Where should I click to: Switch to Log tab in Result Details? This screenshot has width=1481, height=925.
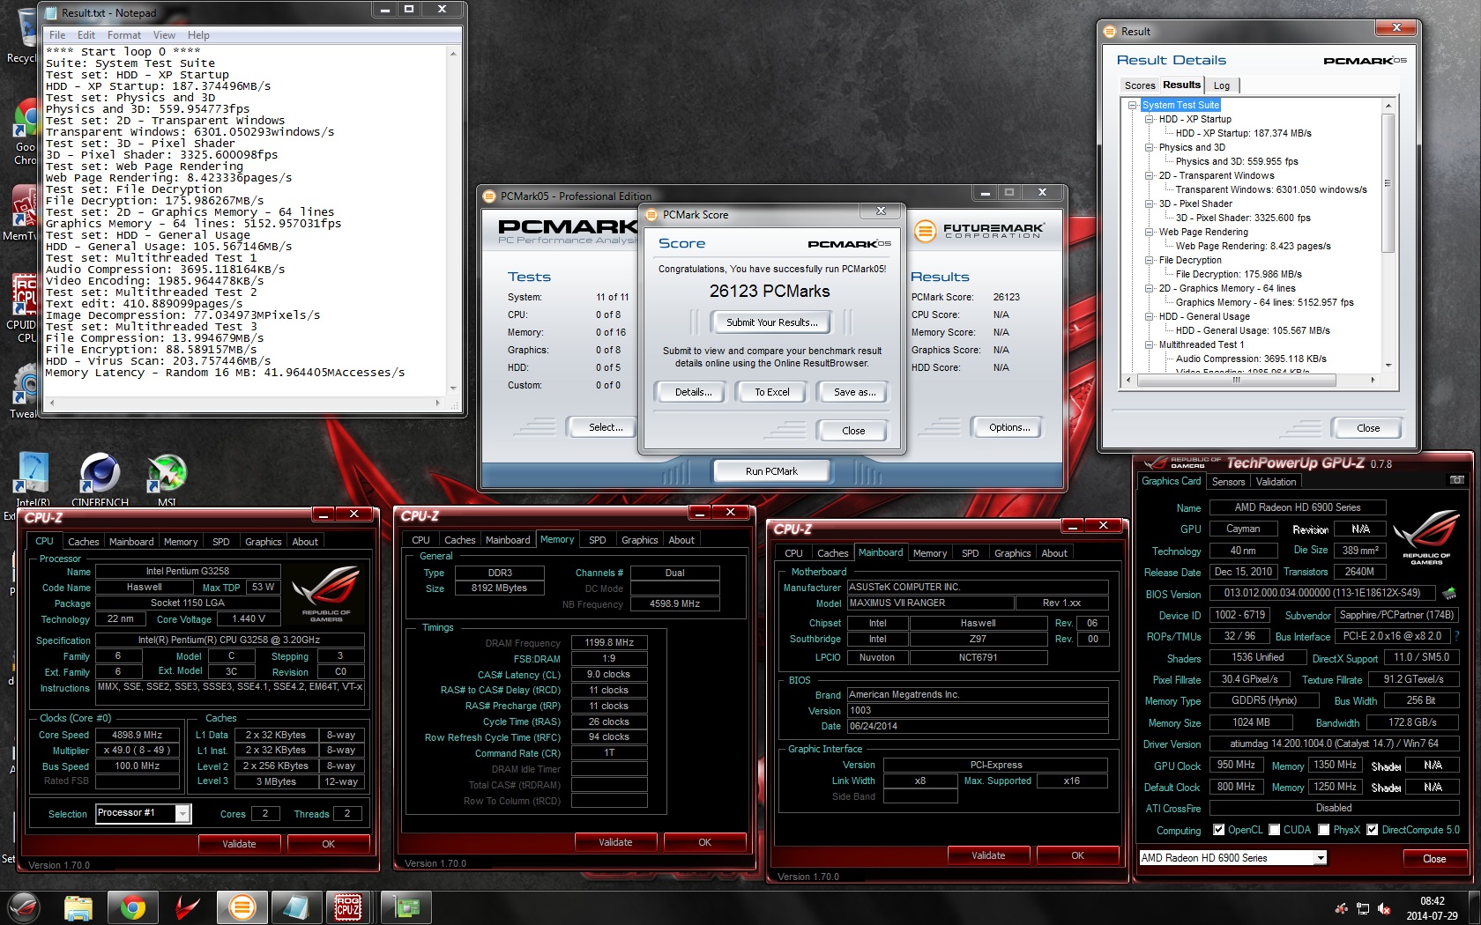tap(1222, 85)
